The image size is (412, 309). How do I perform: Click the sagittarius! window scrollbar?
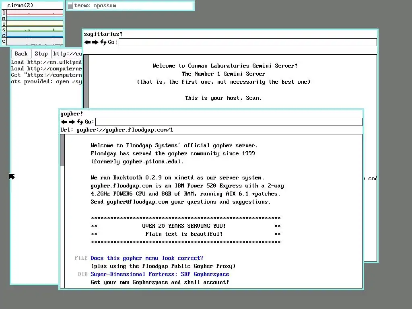[86, 81]
